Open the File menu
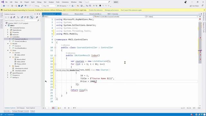 [6, 2]
